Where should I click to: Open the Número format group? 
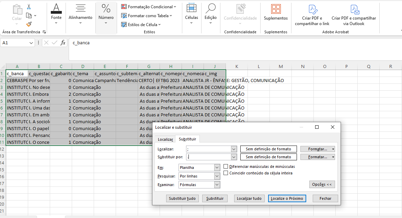106,14
